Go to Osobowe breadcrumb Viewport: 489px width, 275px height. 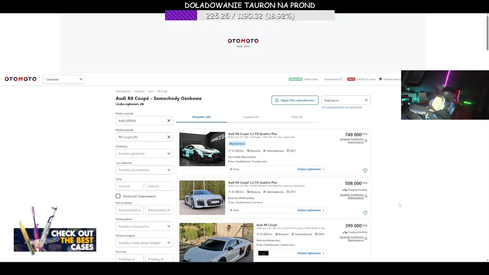point(140,91)
